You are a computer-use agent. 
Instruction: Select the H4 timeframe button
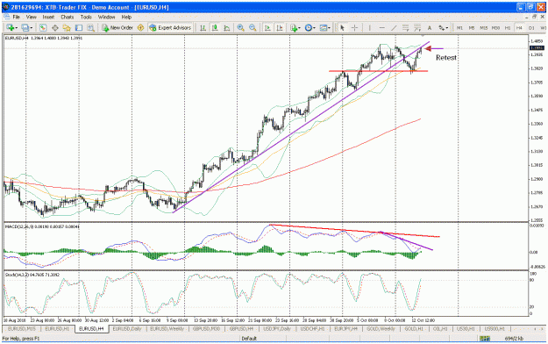tap(519, 28)
